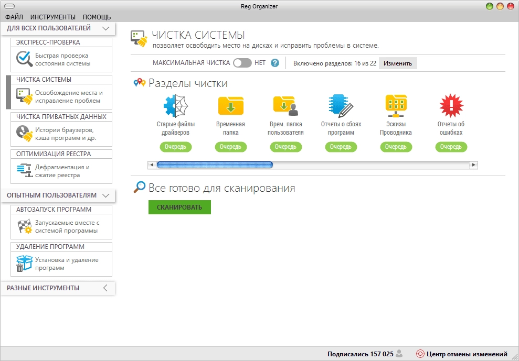Toggle Очередь for Отчеты об ошибках
This screenshot has width=519, height=361.
451,147
